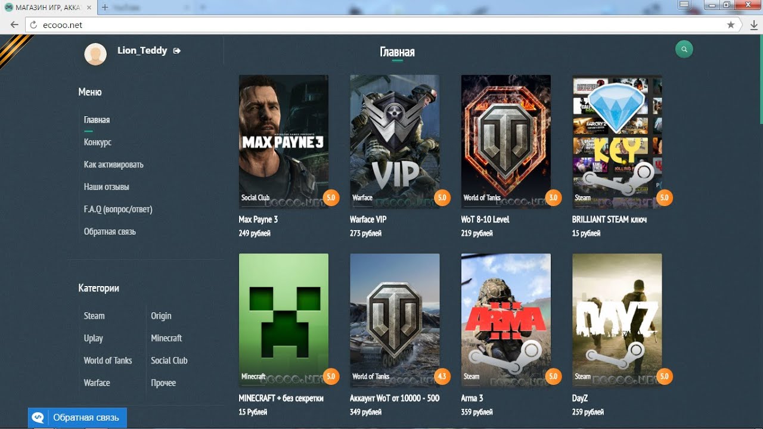Open the F.A.Q (вопрос/ответ) page
This screenshot has height=429, width=763.
pos(118,209)
